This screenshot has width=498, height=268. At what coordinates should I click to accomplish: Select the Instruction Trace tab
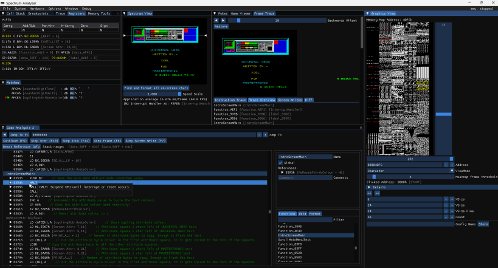click(230, 100)
